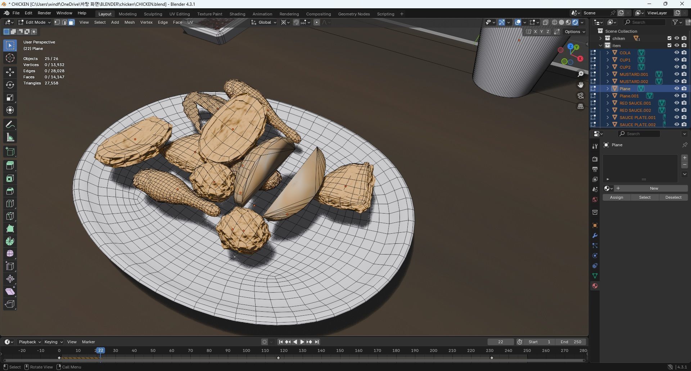Click the Assign button
Image resolution: width=691 pixels, height=371 pixels.
(x=617, y=197)
